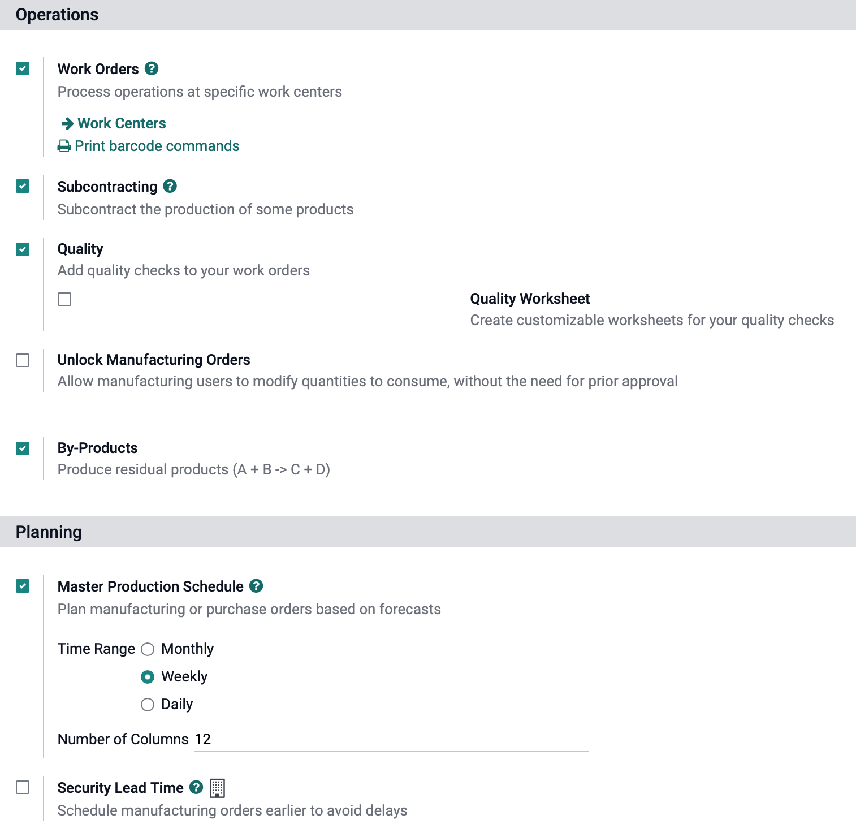Click the printer icon for barcode commands
The height and width of the screenshot is (837, 856).
tap(64, 146)
